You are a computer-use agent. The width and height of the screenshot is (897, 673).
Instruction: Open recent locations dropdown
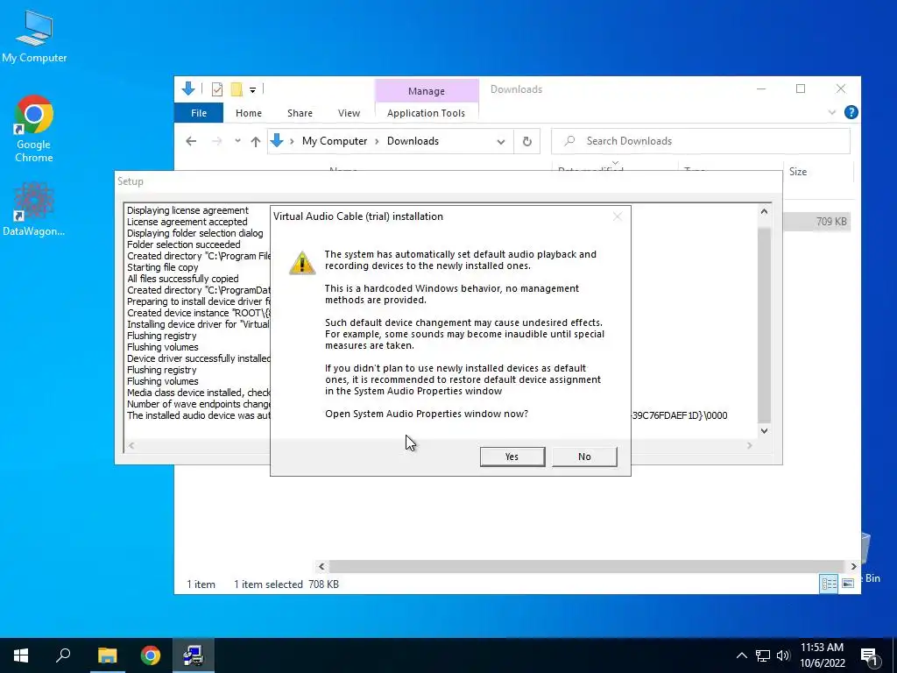coord(237,141)
